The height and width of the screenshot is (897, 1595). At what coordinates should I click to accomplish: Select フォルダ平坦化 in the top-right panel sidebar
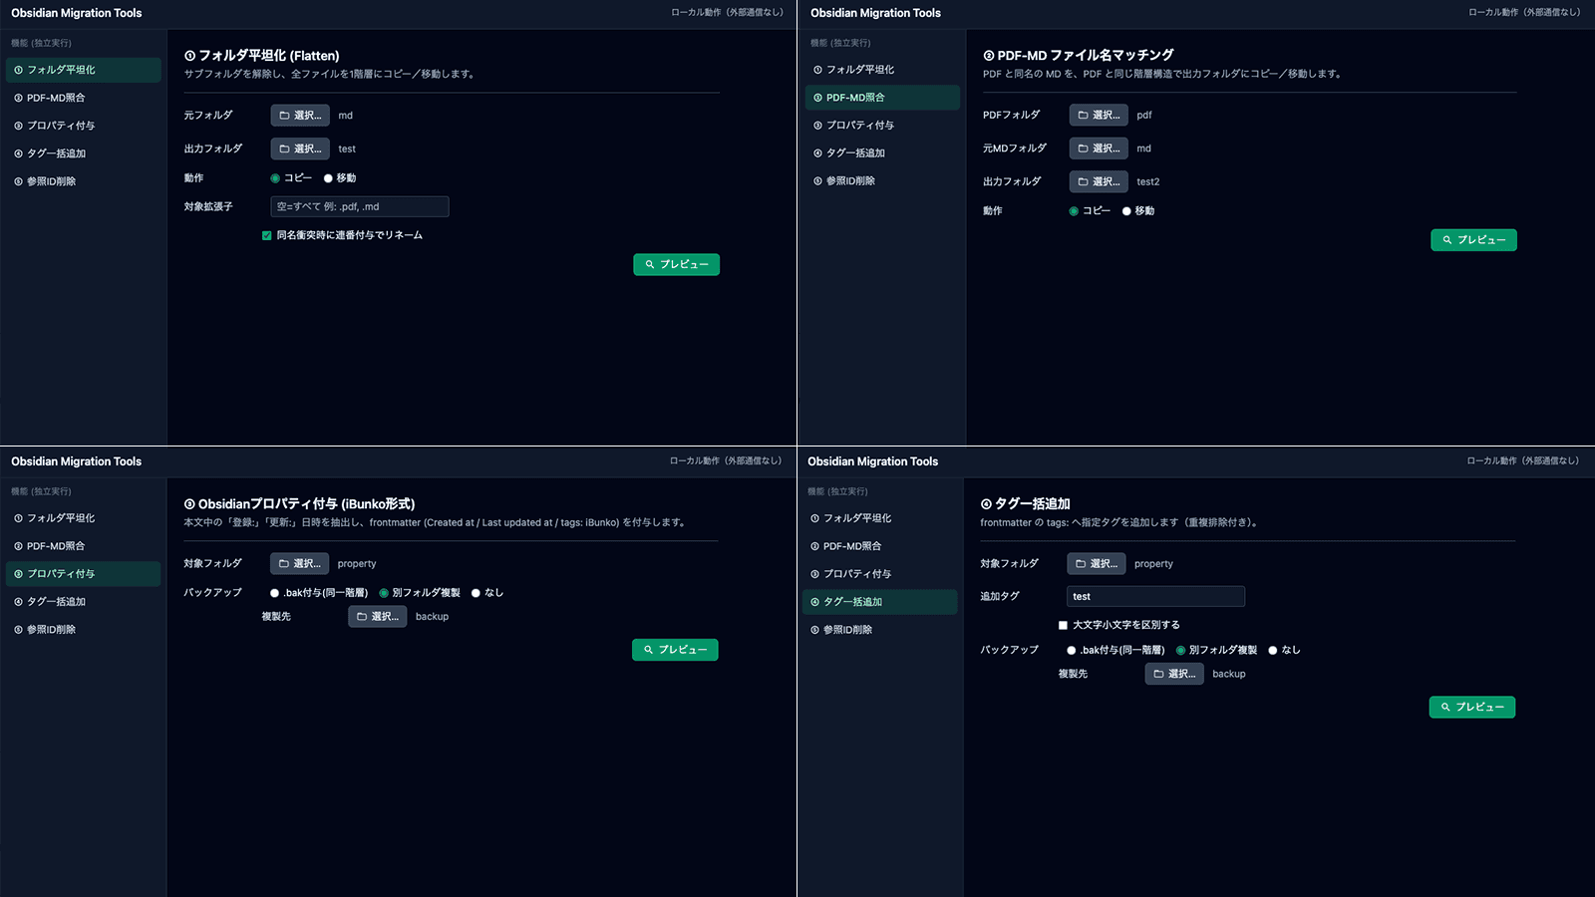[882, 70]
